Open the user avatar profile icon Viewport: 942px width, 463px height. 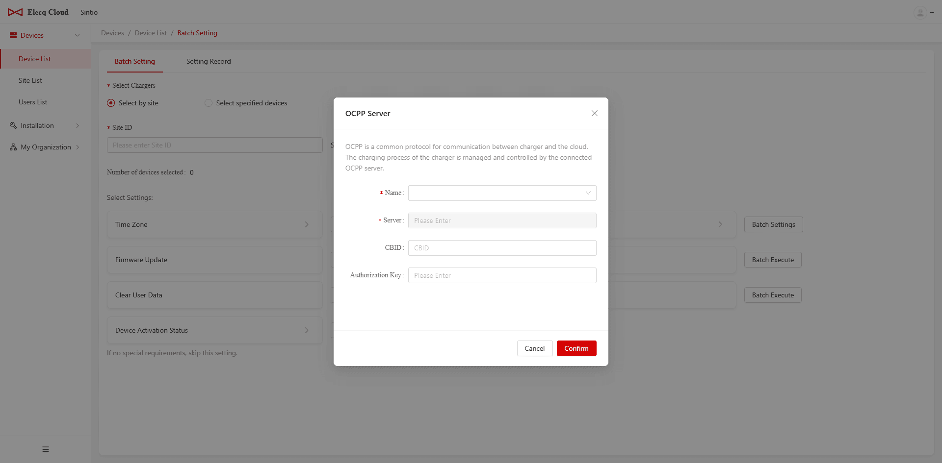pos(920,12)
